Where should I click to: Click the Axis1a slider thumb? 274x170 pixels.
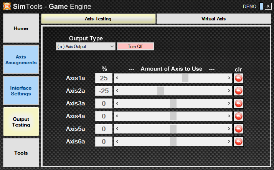[x=185, y=78]
